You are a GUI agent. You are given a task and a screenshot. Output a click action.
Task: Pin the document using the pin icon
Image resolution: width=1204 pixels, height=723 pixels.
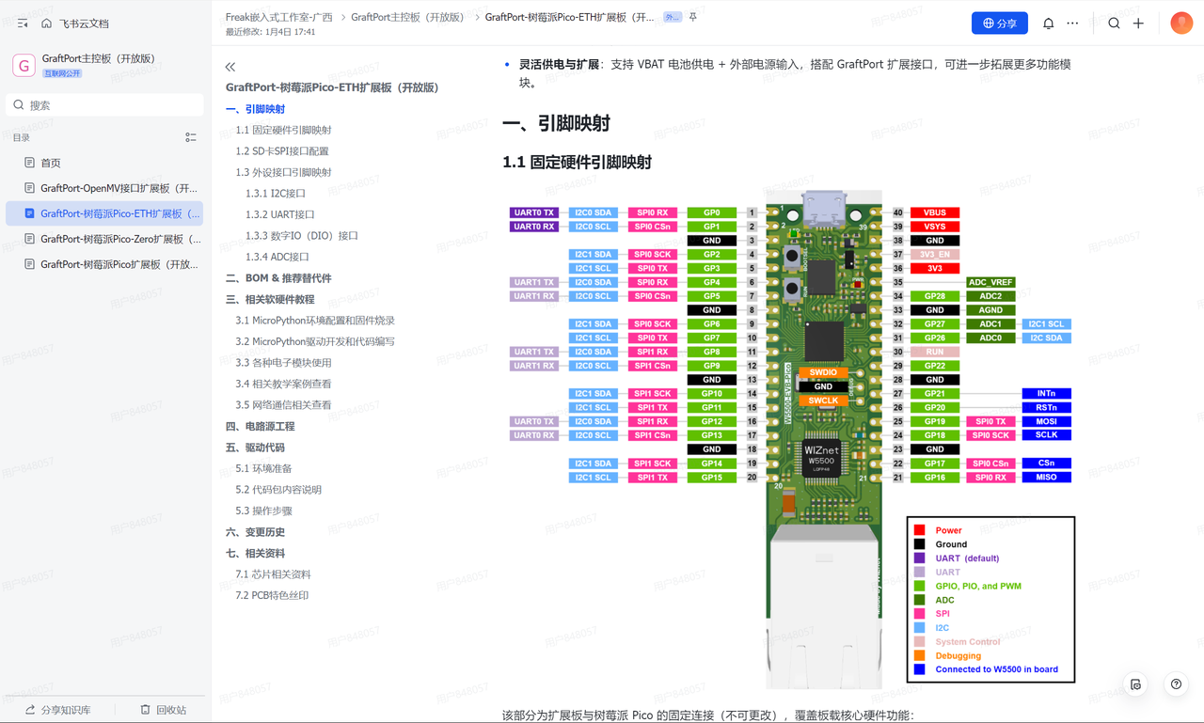pos(693,17)
